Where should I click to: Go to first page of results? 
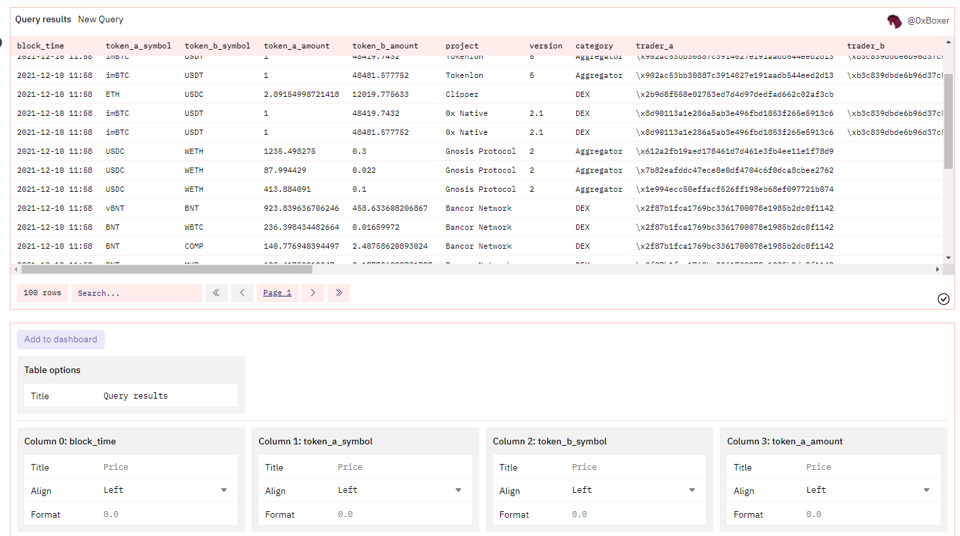point(217,293)
